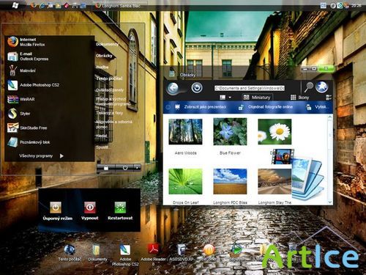This screenshot has width=366, height=275.
Task: Open Tiskárny a faxy entry
Action: pyautogui.click(x=109, y=113)
